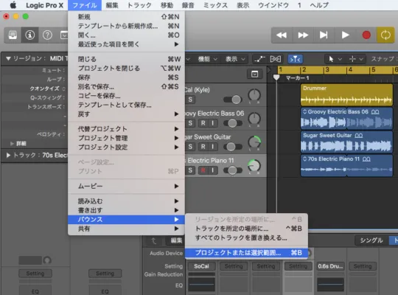Toggle the blue Catch playhead button
This screenshot has width=398, height=295.
[x=295, y=59]
